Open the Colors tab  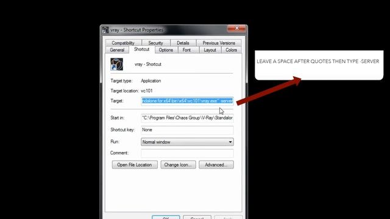click(x=231, y=50)
